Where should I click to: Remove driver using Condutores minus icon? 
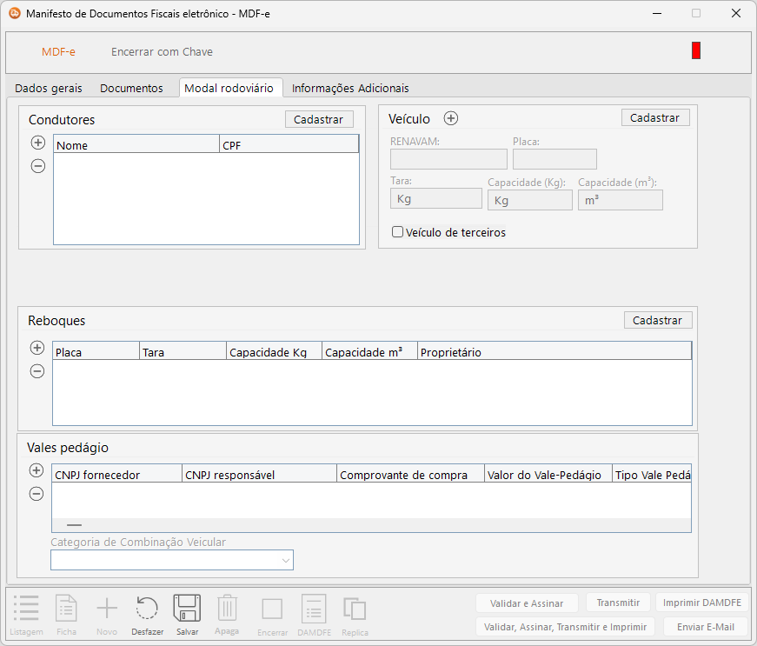coord(37,167)
